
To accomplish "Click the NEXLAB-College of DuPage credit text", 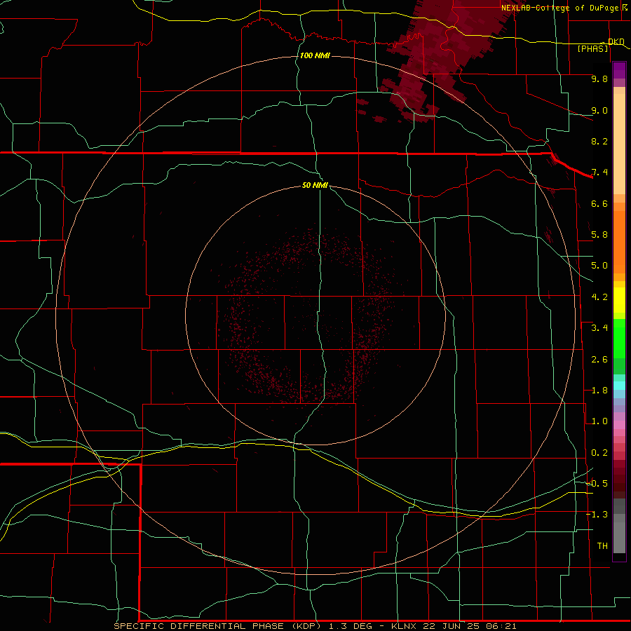I will [560, 8].
